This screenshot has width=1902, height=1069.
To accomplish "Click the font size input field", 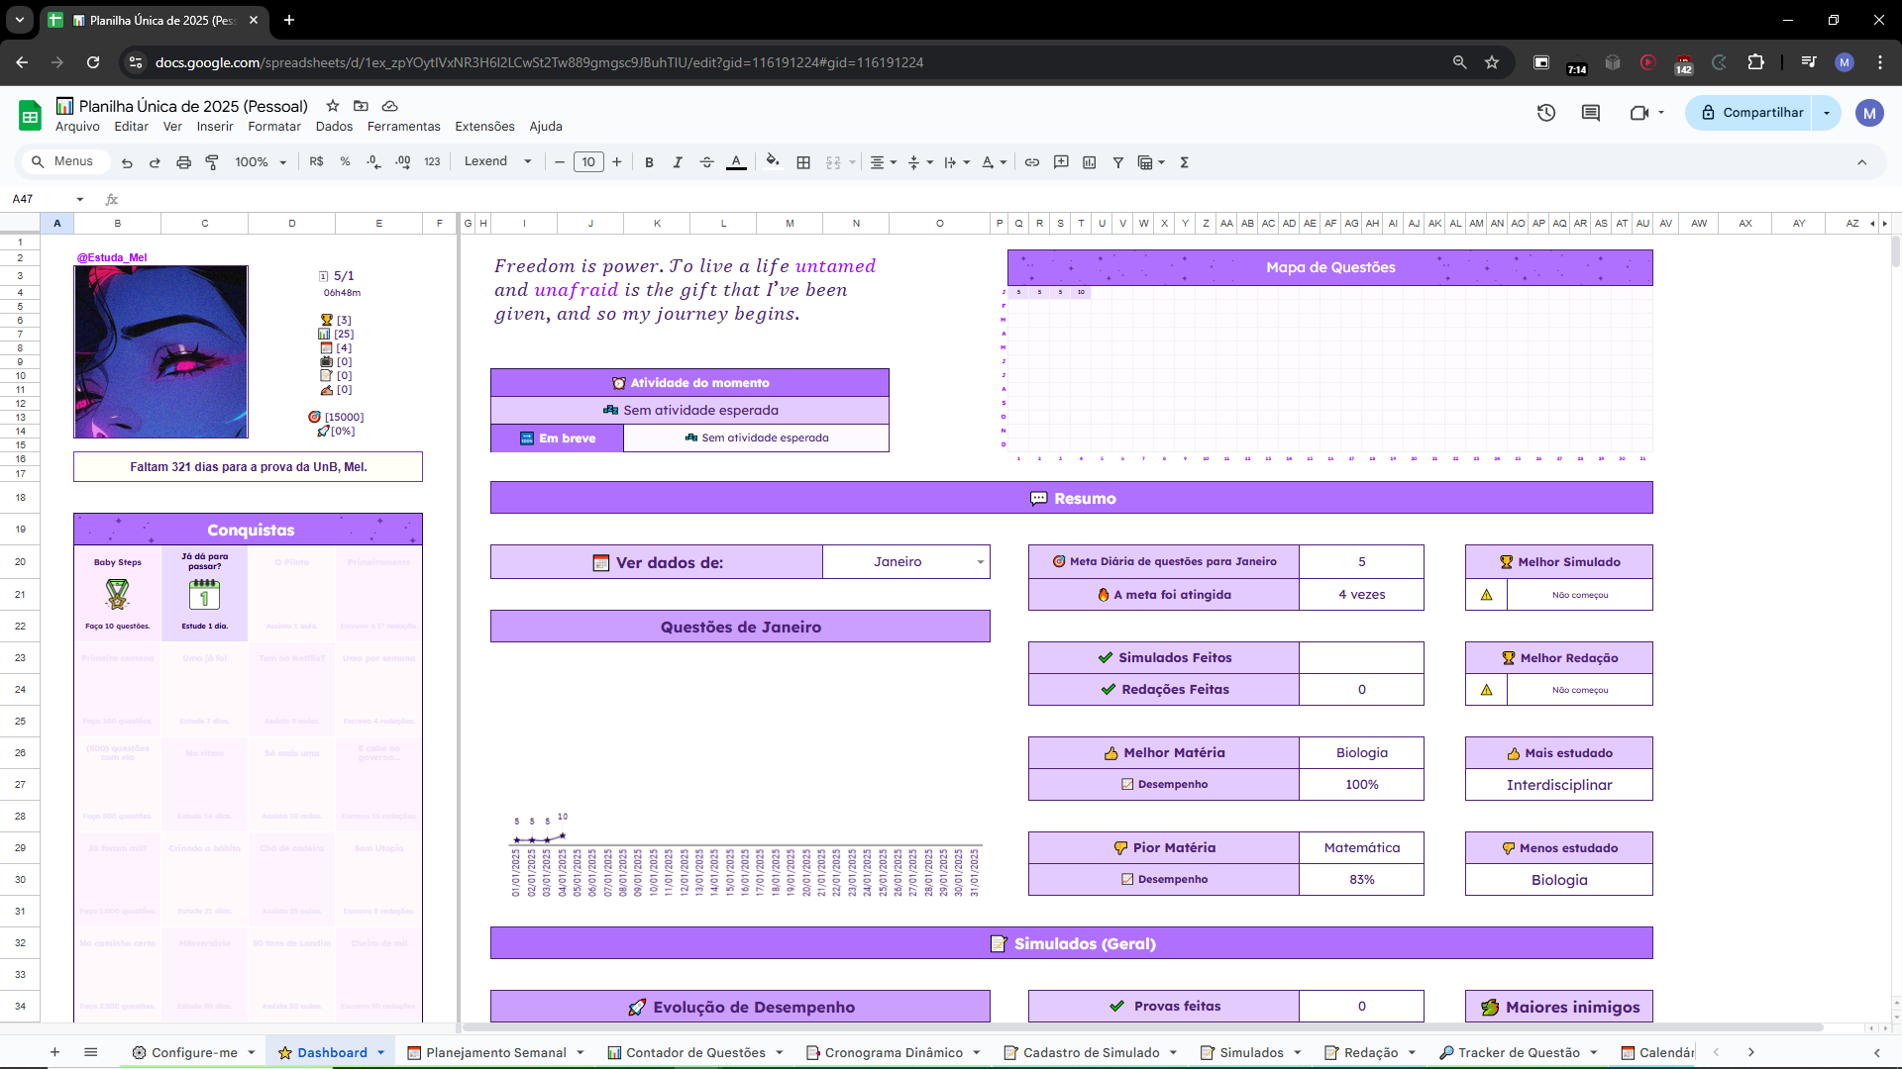I will [588, 162].
